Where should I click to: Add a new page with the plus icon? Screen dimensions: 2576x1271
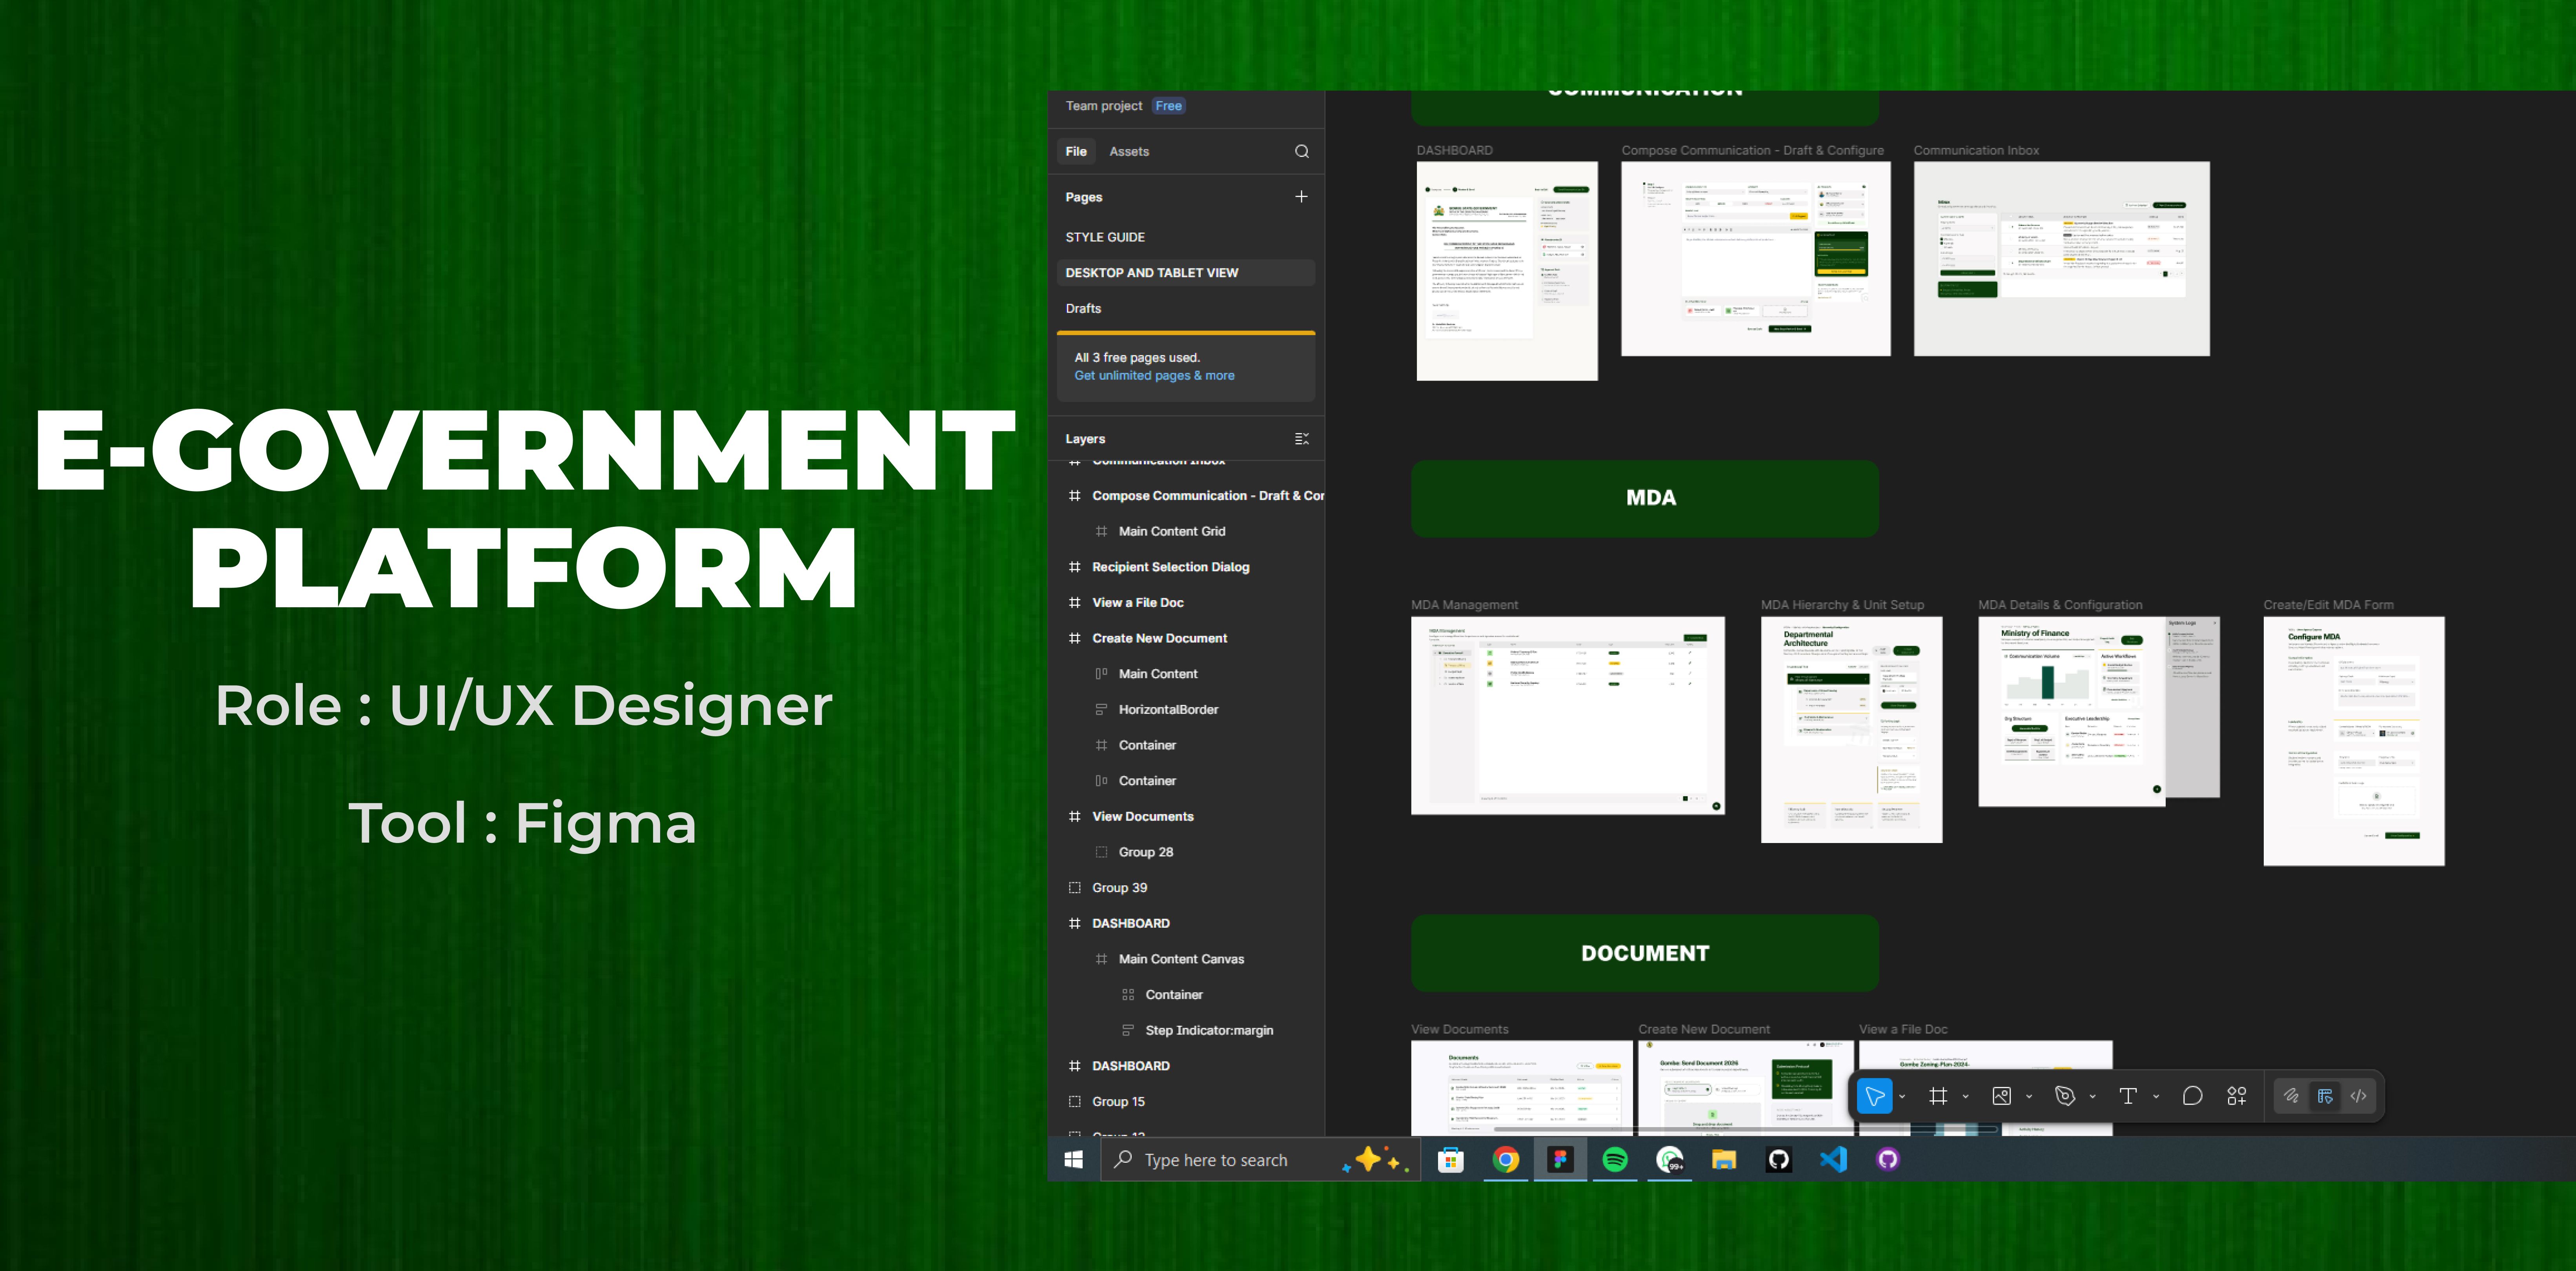[x=1301, y=197]
